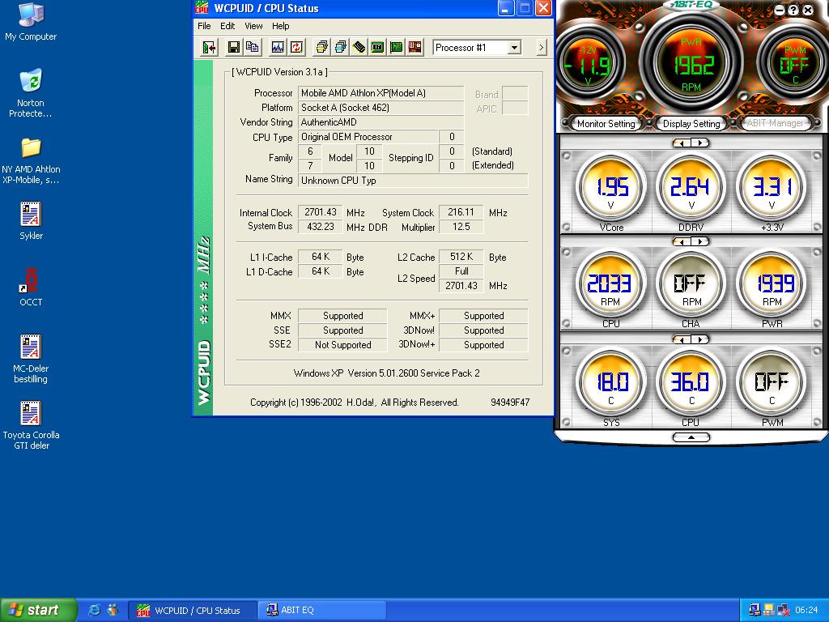Screen dimensions: 829x622
Task: Page the voltage gauge row right in ABIT EQ
Action: click(700, 143)
